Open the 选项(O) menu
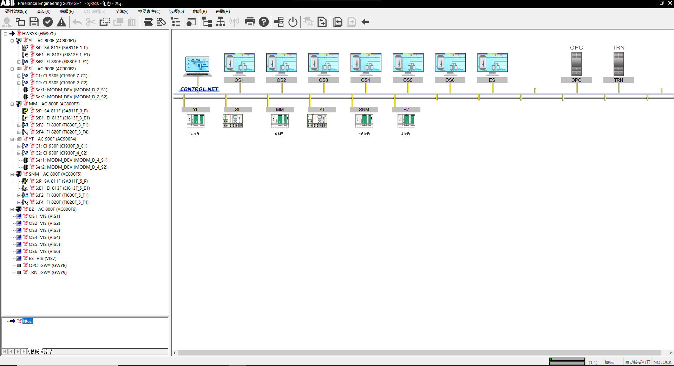 (176, 12)
